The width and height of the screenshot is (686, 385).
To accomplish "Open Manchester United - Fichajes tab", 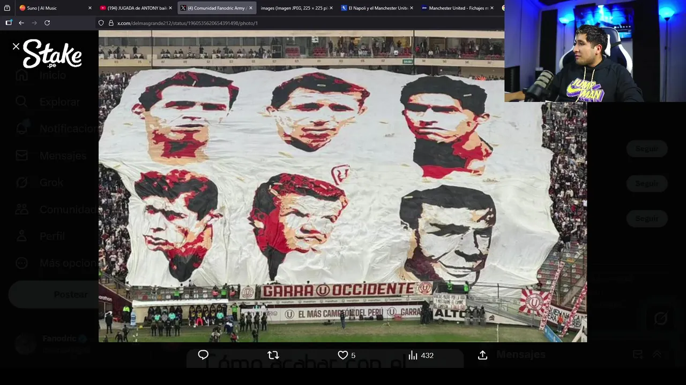I will (x=457, y=8).
